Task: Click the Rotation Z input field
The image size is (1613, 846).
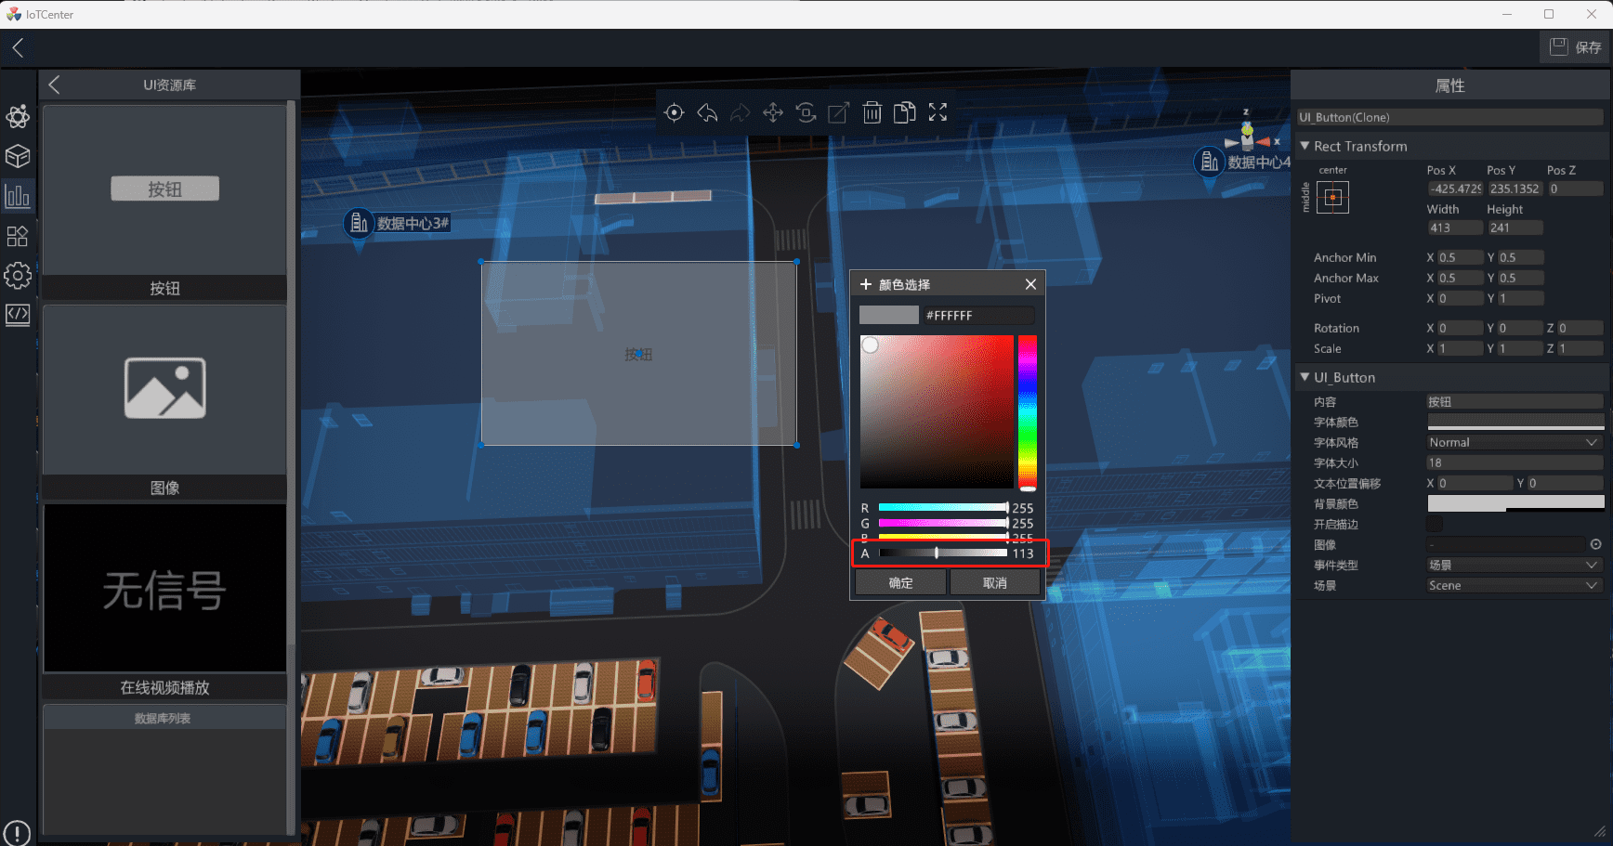Action: [1580, 328]
